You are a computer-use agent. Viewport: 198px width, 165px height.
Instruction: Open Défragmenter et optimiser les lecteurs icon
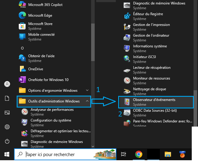[24, 133]
